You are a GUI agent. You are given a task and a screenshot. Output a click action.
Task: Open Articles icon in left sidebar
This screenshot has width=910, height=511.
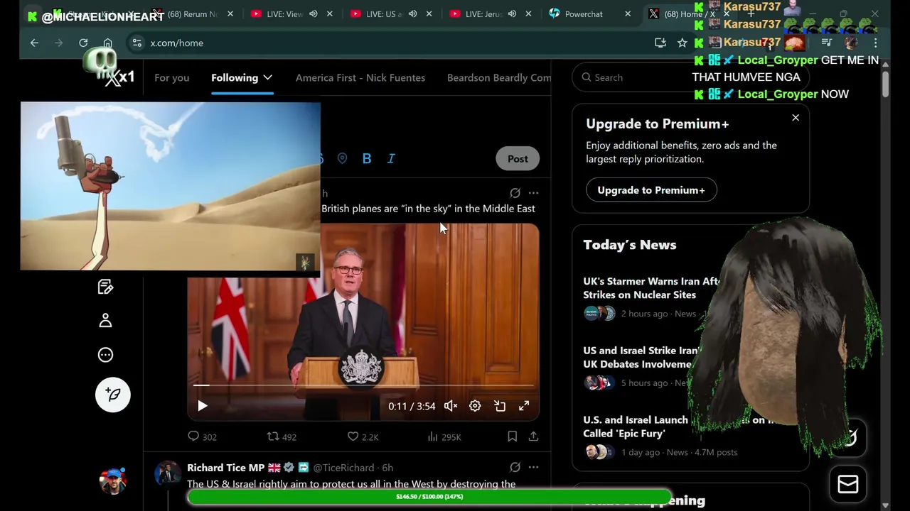coord(105,287)
